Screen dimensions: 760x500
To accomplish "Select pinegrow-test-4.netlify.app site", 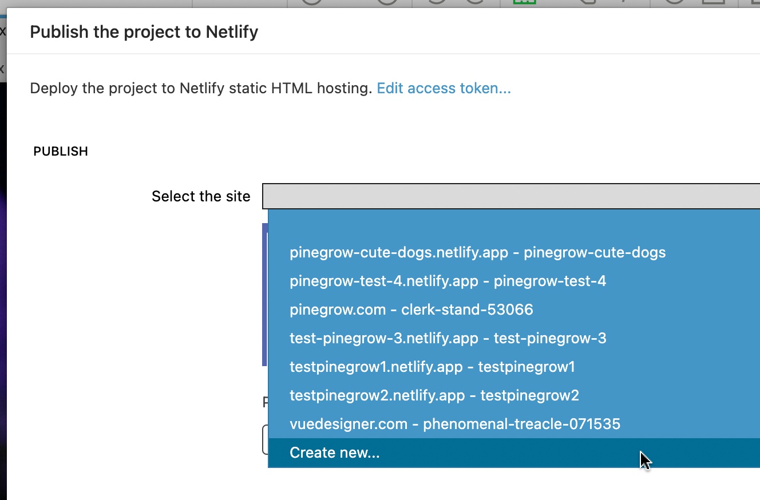I will [x=514, y=281].
